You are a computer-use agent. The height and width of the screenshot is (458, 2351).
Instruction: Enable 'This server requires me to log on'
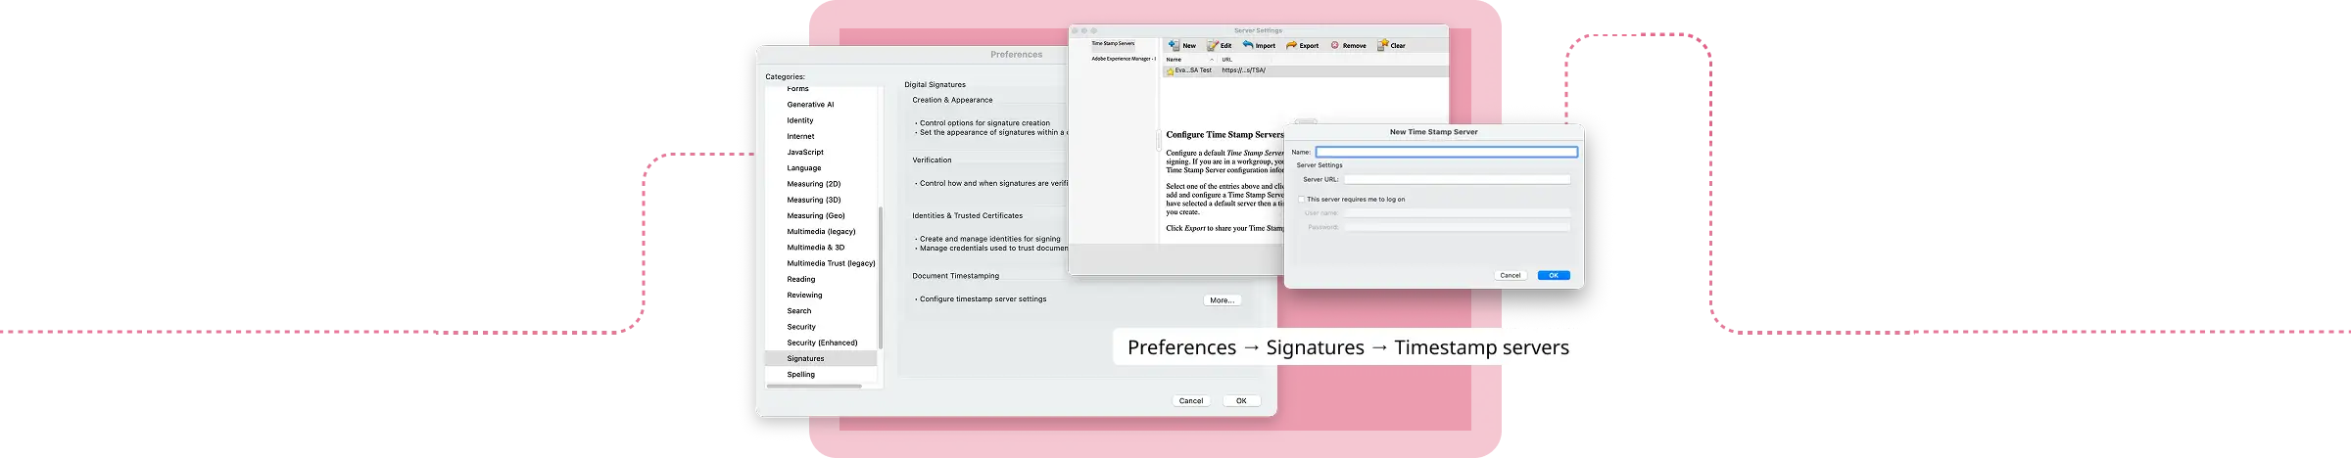(x=1302, y=200)
